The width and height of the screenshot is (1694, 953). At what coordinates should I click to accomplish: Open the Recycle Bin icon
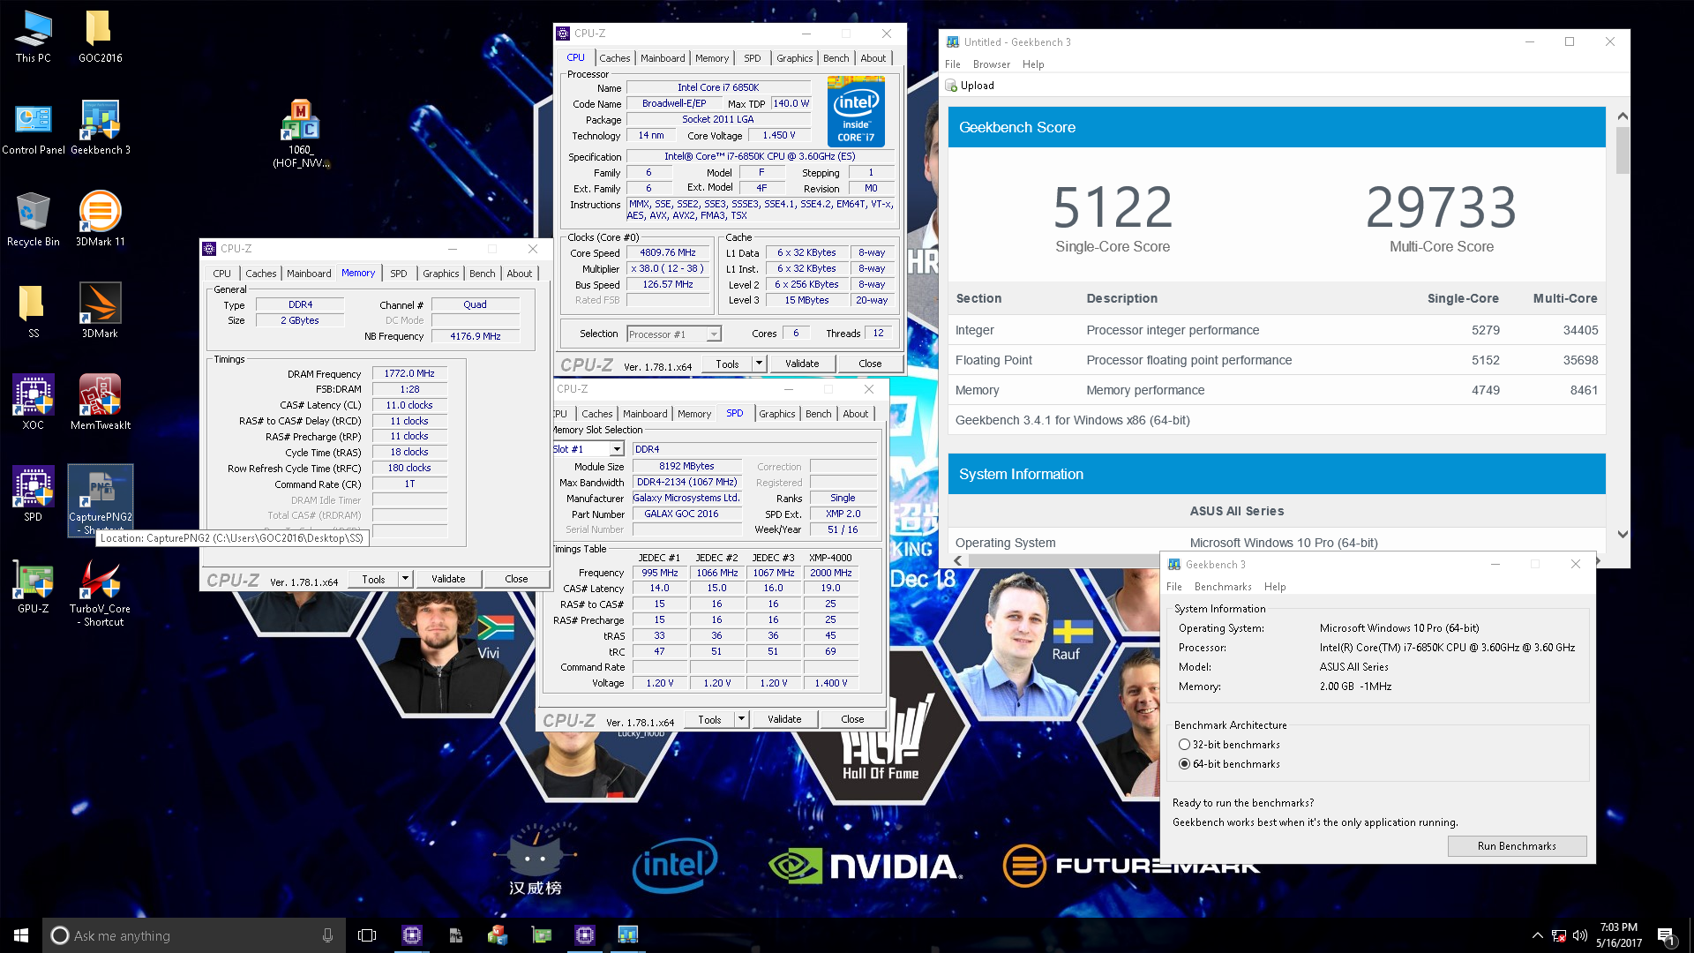point(34,220)
